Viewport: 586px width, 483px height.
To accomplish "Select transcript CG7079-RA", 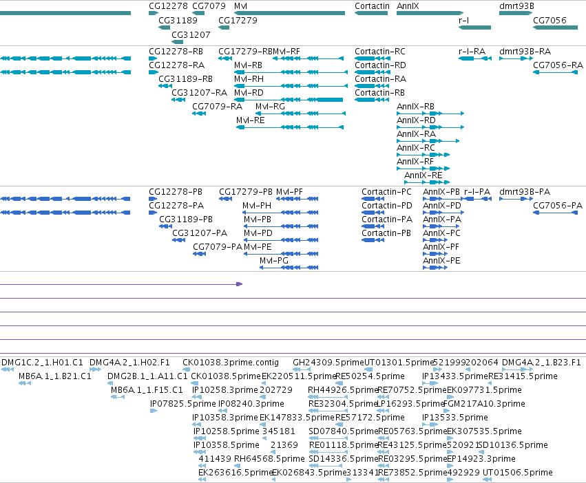I will point(199,114).
